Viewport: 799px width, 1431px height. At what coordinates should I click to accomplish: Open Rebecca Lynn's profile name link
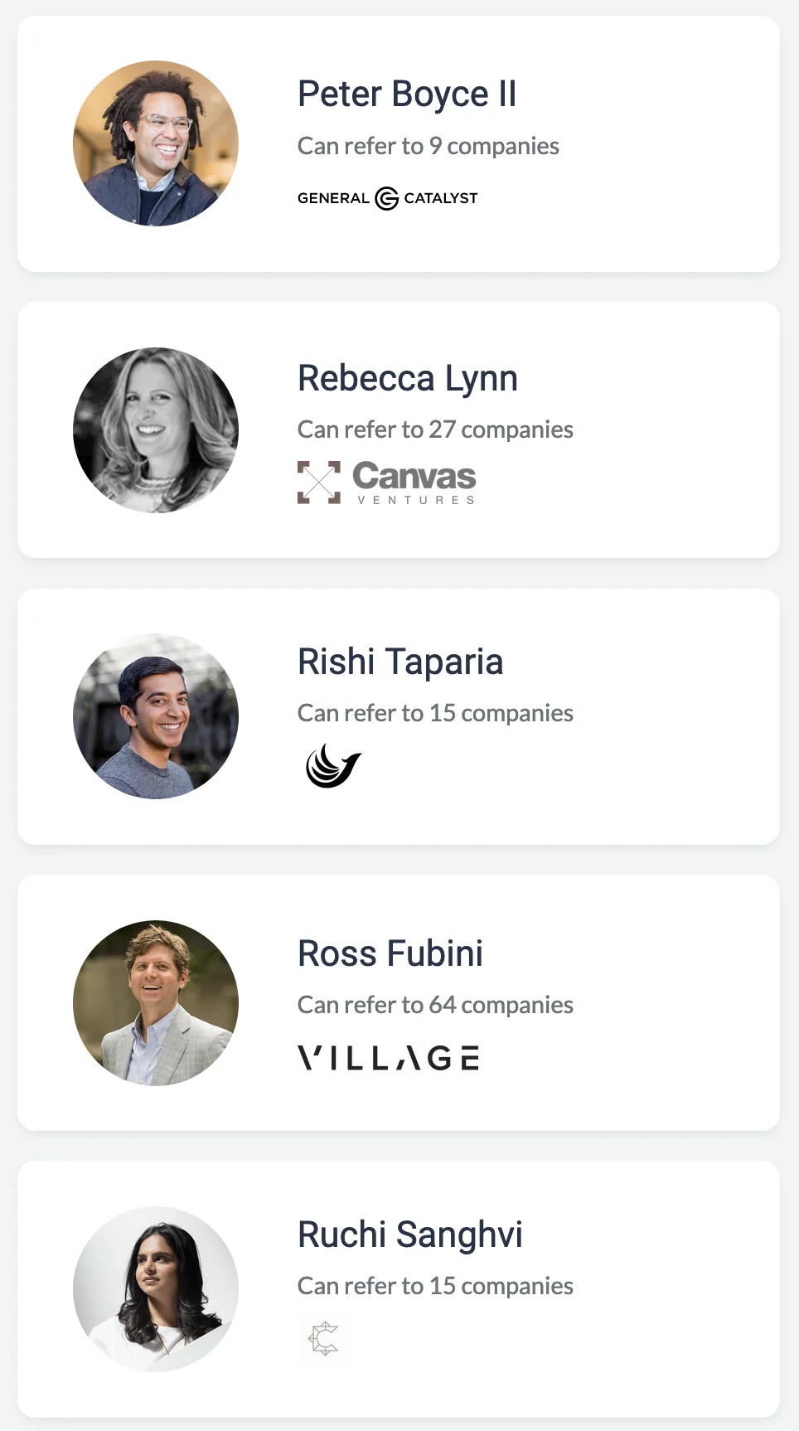tap(408, 377)
